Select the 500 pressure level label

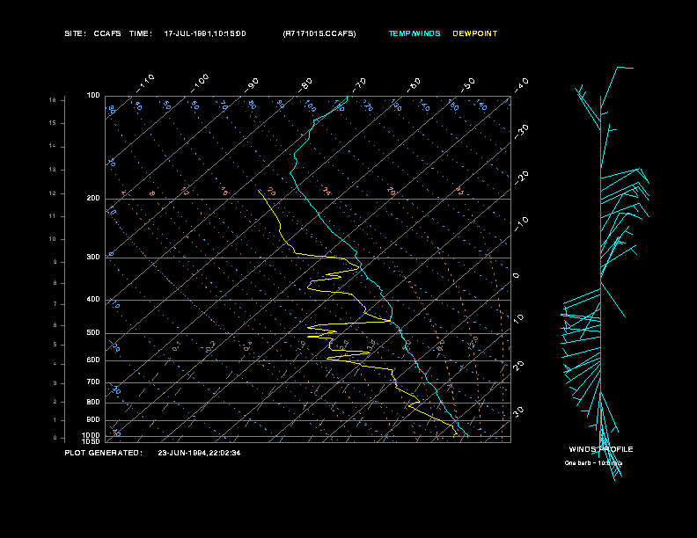click(93, 332)
